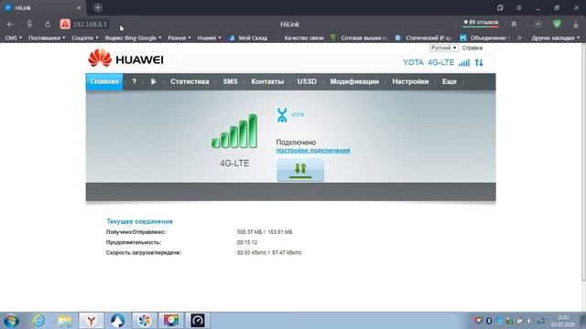Reload the page with the refresh icon
This screenshot has height=329, width=586.
tap(48, 25)
